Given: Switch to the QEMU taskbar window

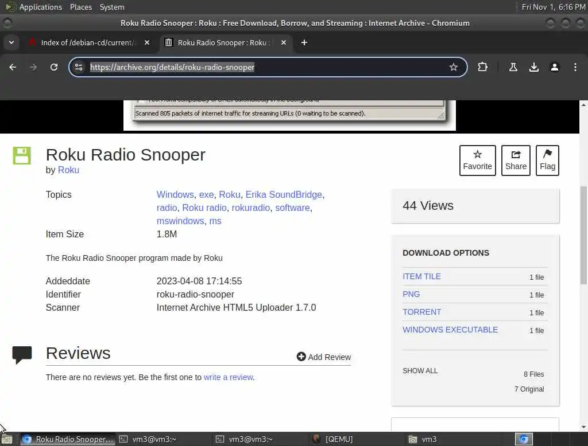Looking at the screenshot, I should 356,439.
